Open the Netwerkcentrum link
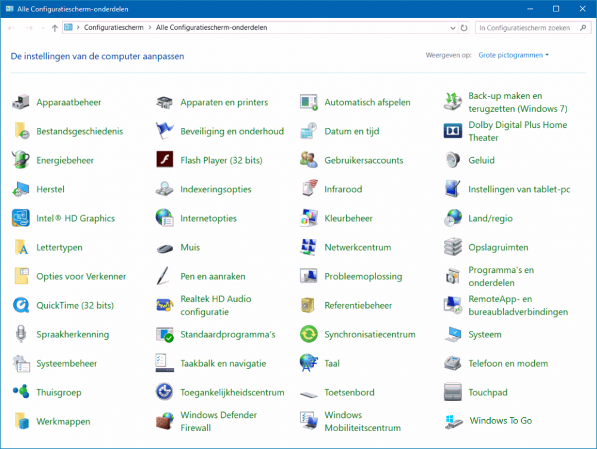 tap(358, 247)
